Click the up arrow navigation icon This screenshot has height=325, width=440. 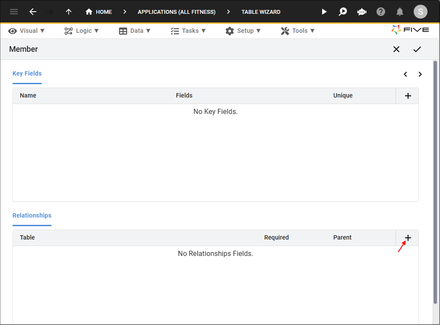(69, 12)
